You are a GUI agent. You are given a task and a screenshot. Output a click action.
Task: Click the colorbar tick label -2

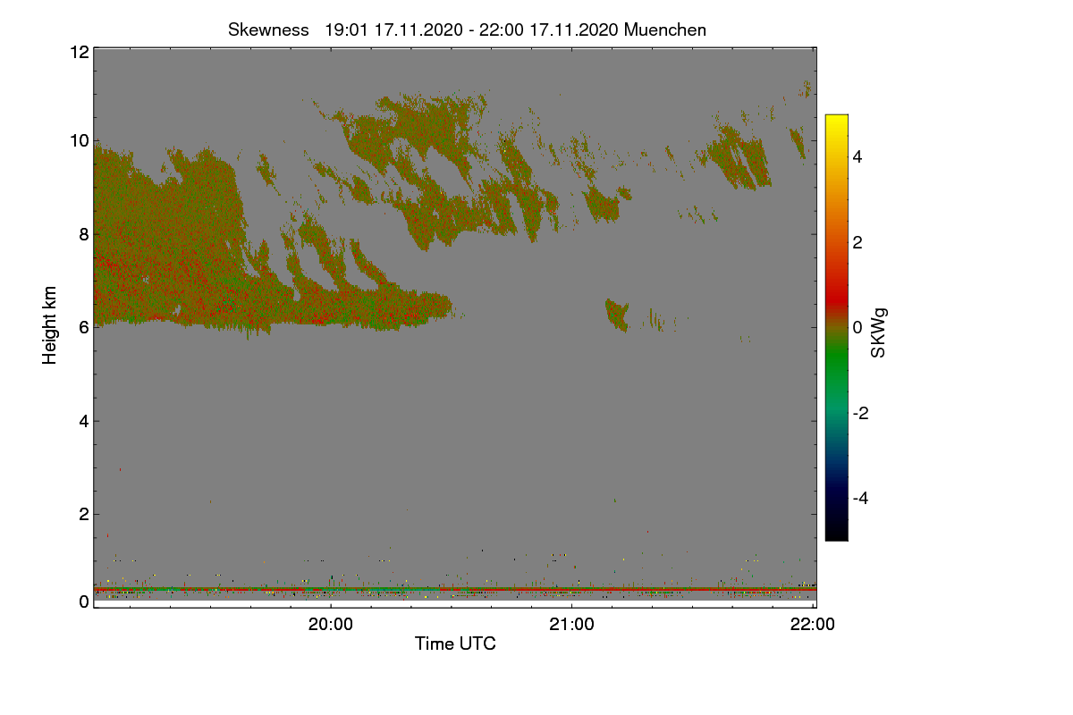coord(860,413)
